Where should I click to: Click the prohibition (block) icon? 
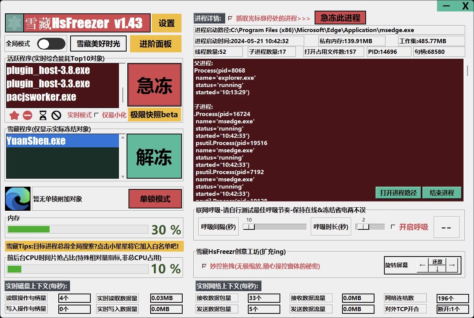56,115
